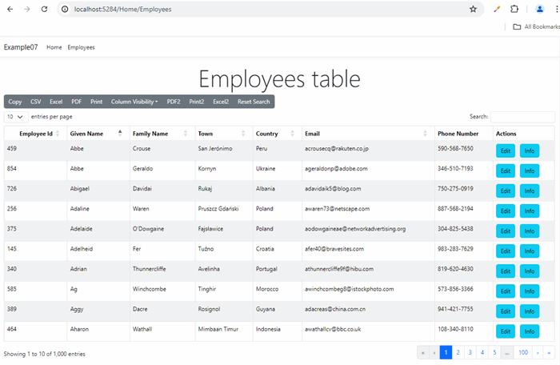
Task: Show info for employee Aharon Wathall
Action: click(x=530, y=331)
